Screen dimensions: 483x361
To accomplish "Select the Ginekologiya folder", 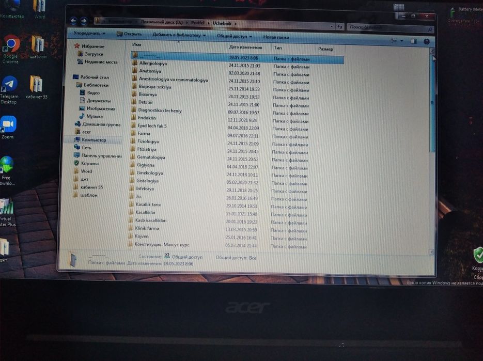I will [x=149, y=173].
